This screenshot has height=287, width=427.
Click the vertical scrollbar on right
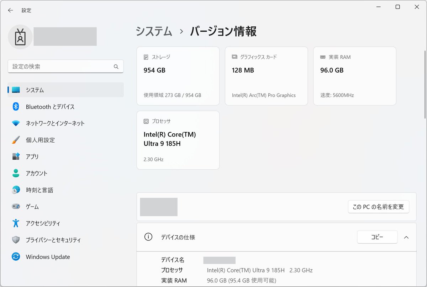tap(425, 85)
